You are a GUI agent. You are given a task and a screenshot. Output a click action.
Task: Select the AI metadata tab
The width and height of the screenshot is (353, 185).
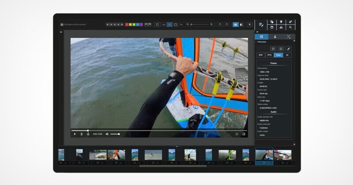pos(287,55)
